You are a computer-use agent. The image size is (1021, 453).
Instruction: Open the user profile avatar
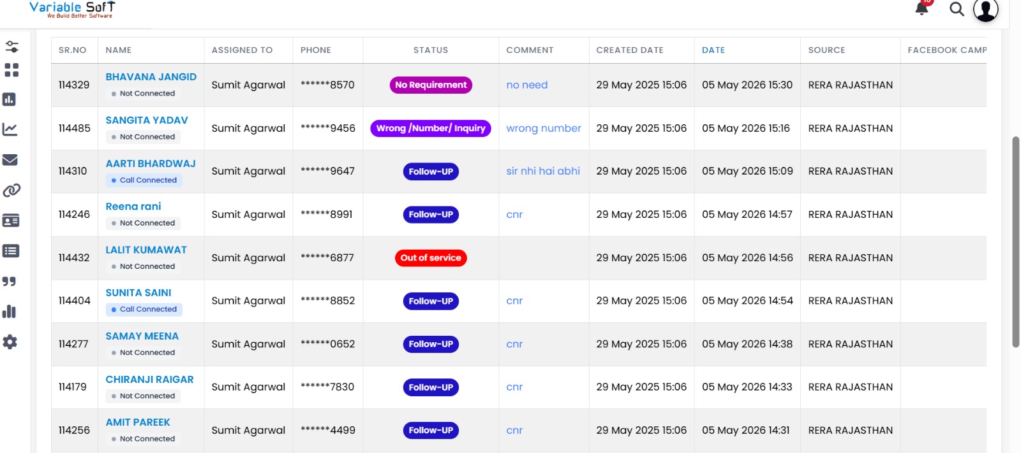click(x=985, y=10)
